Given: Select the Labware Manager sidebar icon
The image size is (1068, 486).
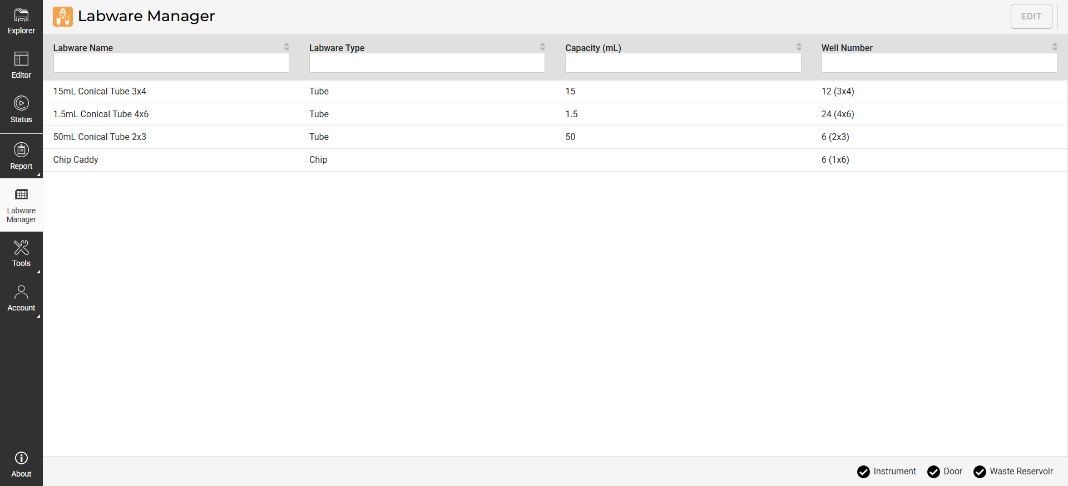Looking at the screenshot, I should (21, 195).
